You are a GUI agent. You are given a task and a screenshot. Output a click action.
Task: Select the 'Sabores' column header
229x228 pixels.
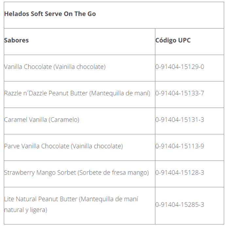16,40
